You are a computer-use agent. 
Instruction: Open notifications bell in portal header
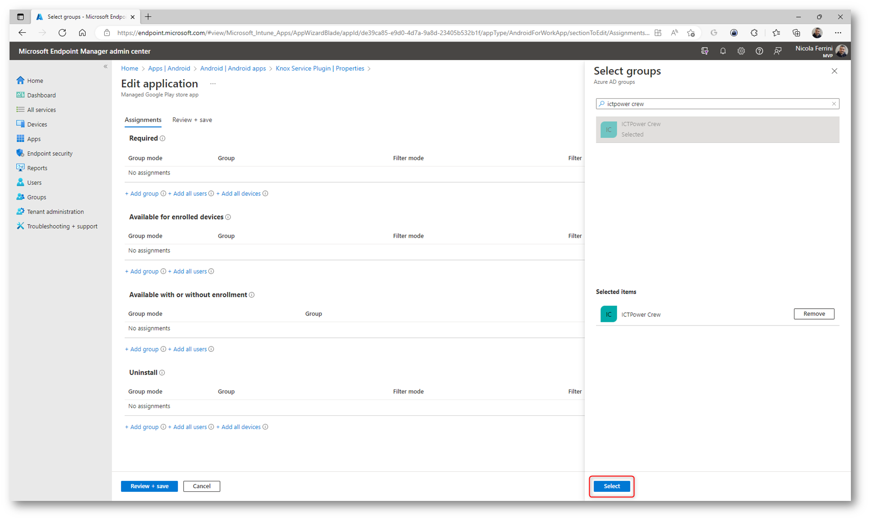click(x=723, y=51)
